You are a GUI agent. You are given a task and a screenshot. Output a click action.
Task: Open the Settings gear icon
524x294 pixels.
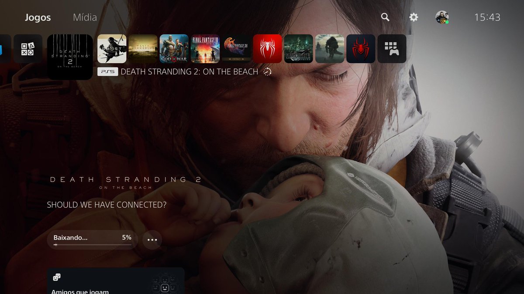pyautogui.click(x=414, y=17)
